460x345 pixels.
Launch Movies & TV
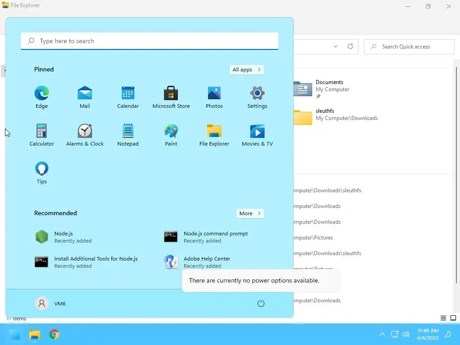(x=257, y=135)
